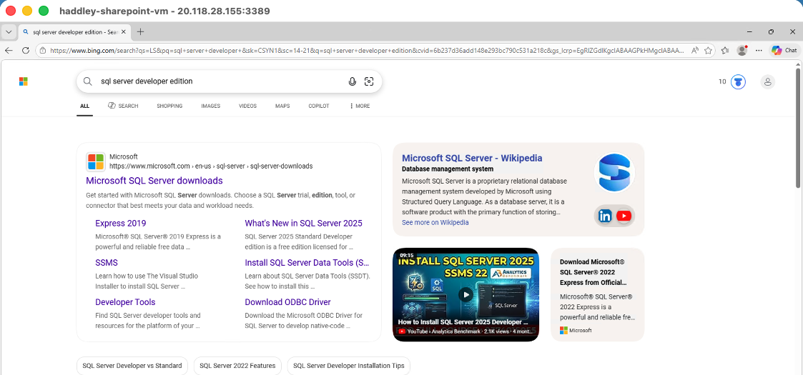The image size is (803, 375).
Task: Open Download Microsoft SQL Server 2022 Express card
Action: (x=597, y=294)
